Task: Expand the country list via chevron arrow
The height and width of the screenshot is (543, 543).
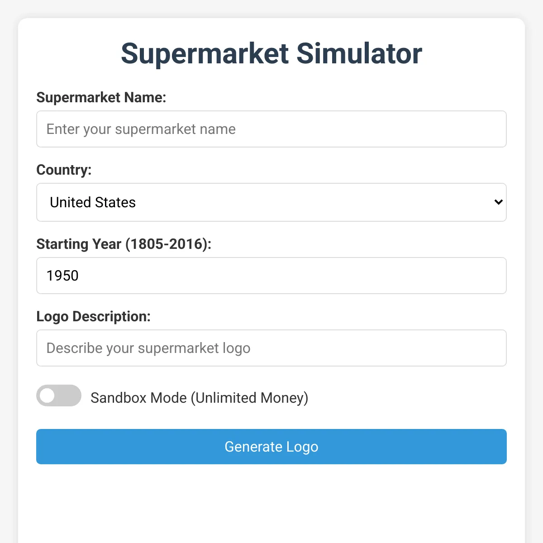Action: [x=498, y=202]
